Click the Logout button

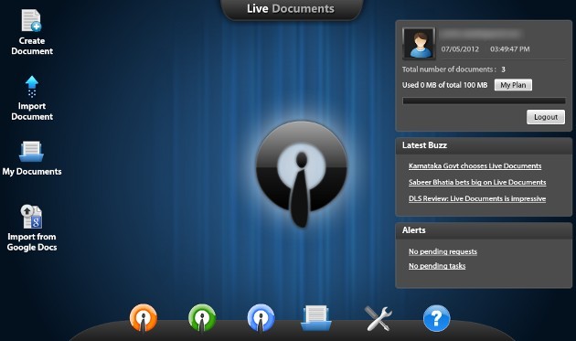click(546, 117)
